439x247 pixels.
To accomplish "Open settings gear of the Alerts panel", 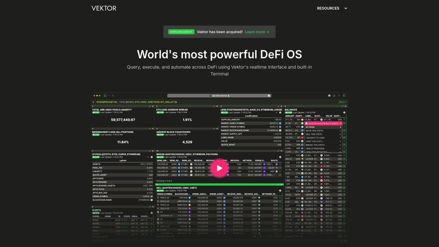I will (x=152, y=213).
